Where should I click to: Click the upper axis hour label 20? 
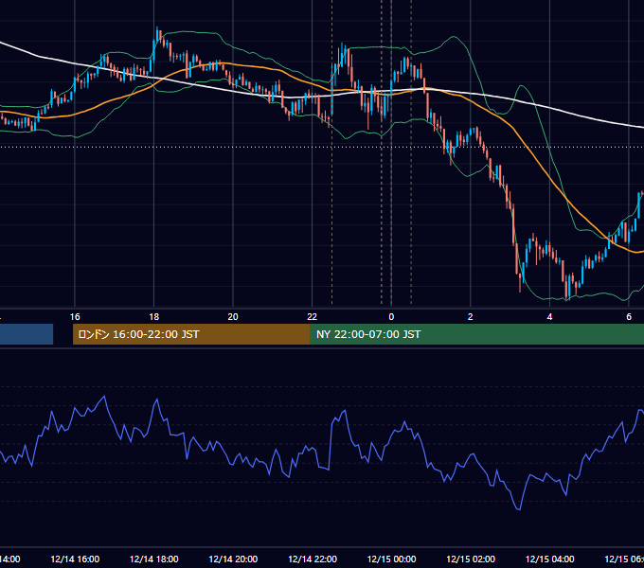coord(233,317)
